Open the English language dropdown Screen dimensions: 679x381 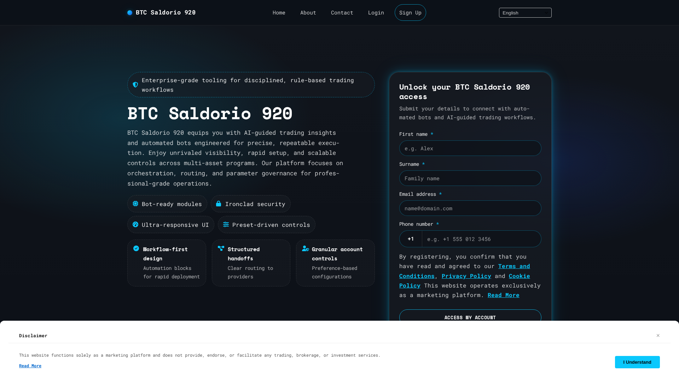coord(525,13)
